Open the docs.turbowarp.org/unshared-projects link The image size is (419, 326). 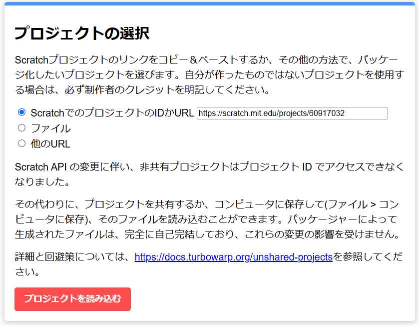point(234,257)
